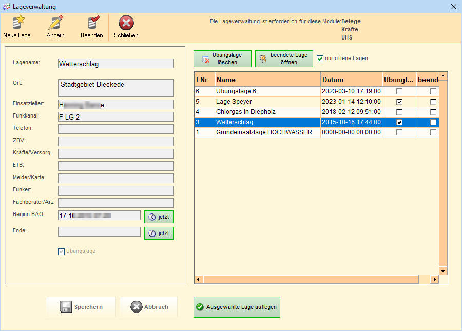Click the Ändern pencil icon
Screen dimensions: 462x331
tap(55, 24)
